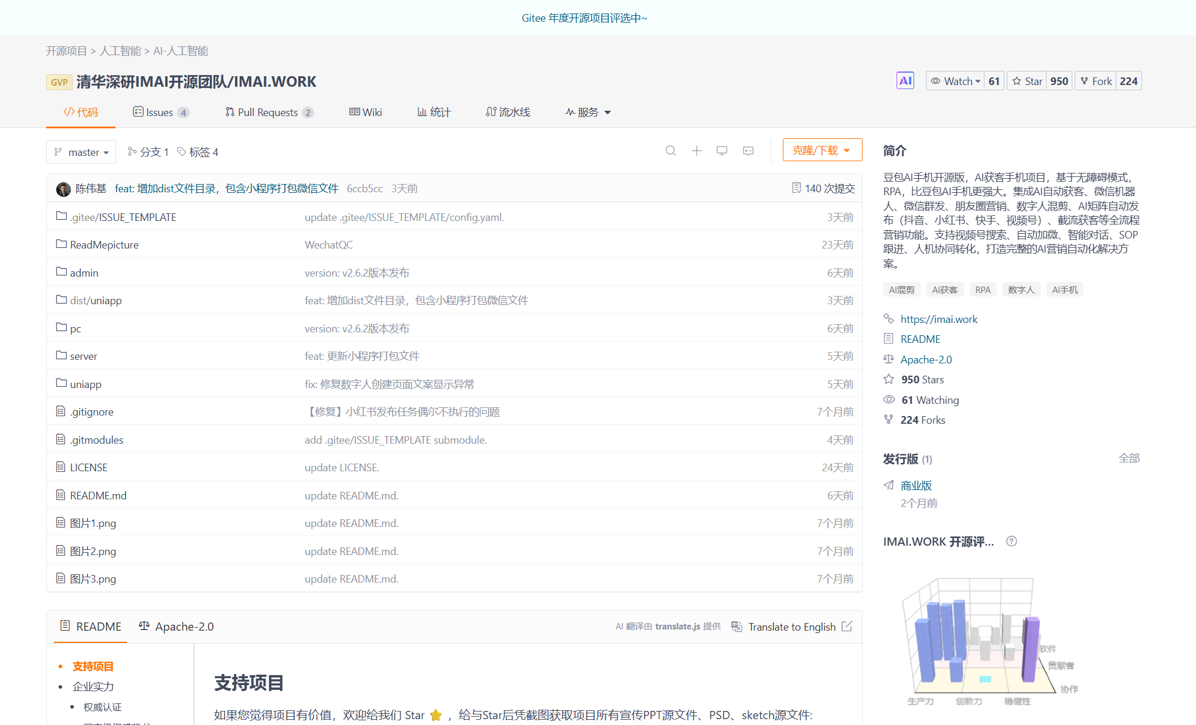Screen dimensions: 1196x725
Task: Expand the 服务 menu dropdown
Action: pyautogui.click(x=587, y=112)
